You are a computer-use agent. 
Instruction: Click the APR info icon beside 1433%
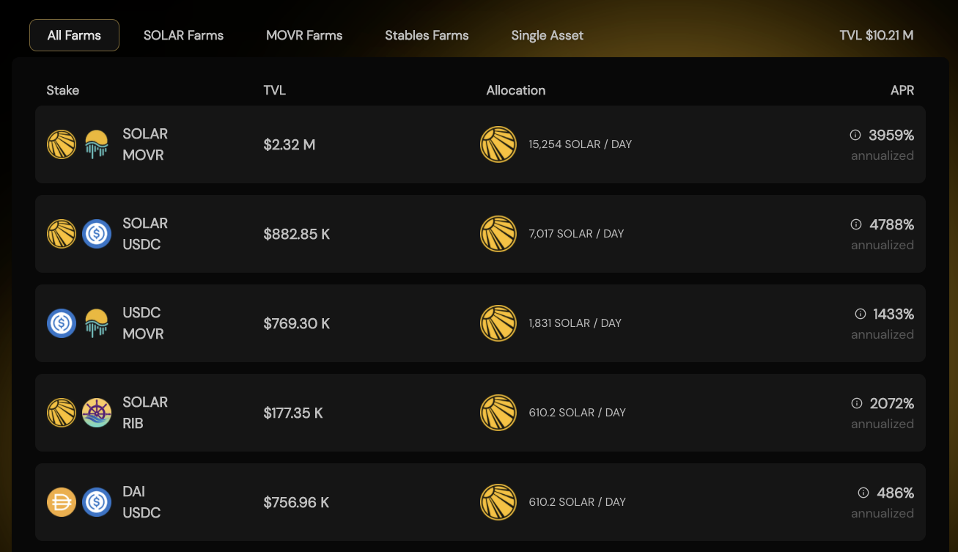861,314
